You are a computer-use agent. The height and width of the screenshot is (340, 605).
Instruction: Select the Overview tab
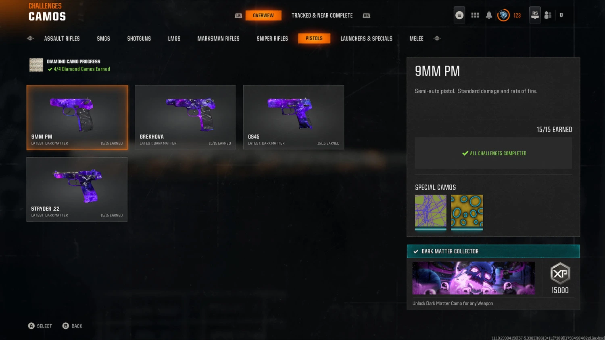tap(263, 16)
